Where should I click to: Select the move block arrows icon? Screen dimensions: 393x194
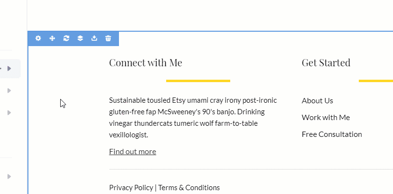pyautogui.click(x=52, y=38)
